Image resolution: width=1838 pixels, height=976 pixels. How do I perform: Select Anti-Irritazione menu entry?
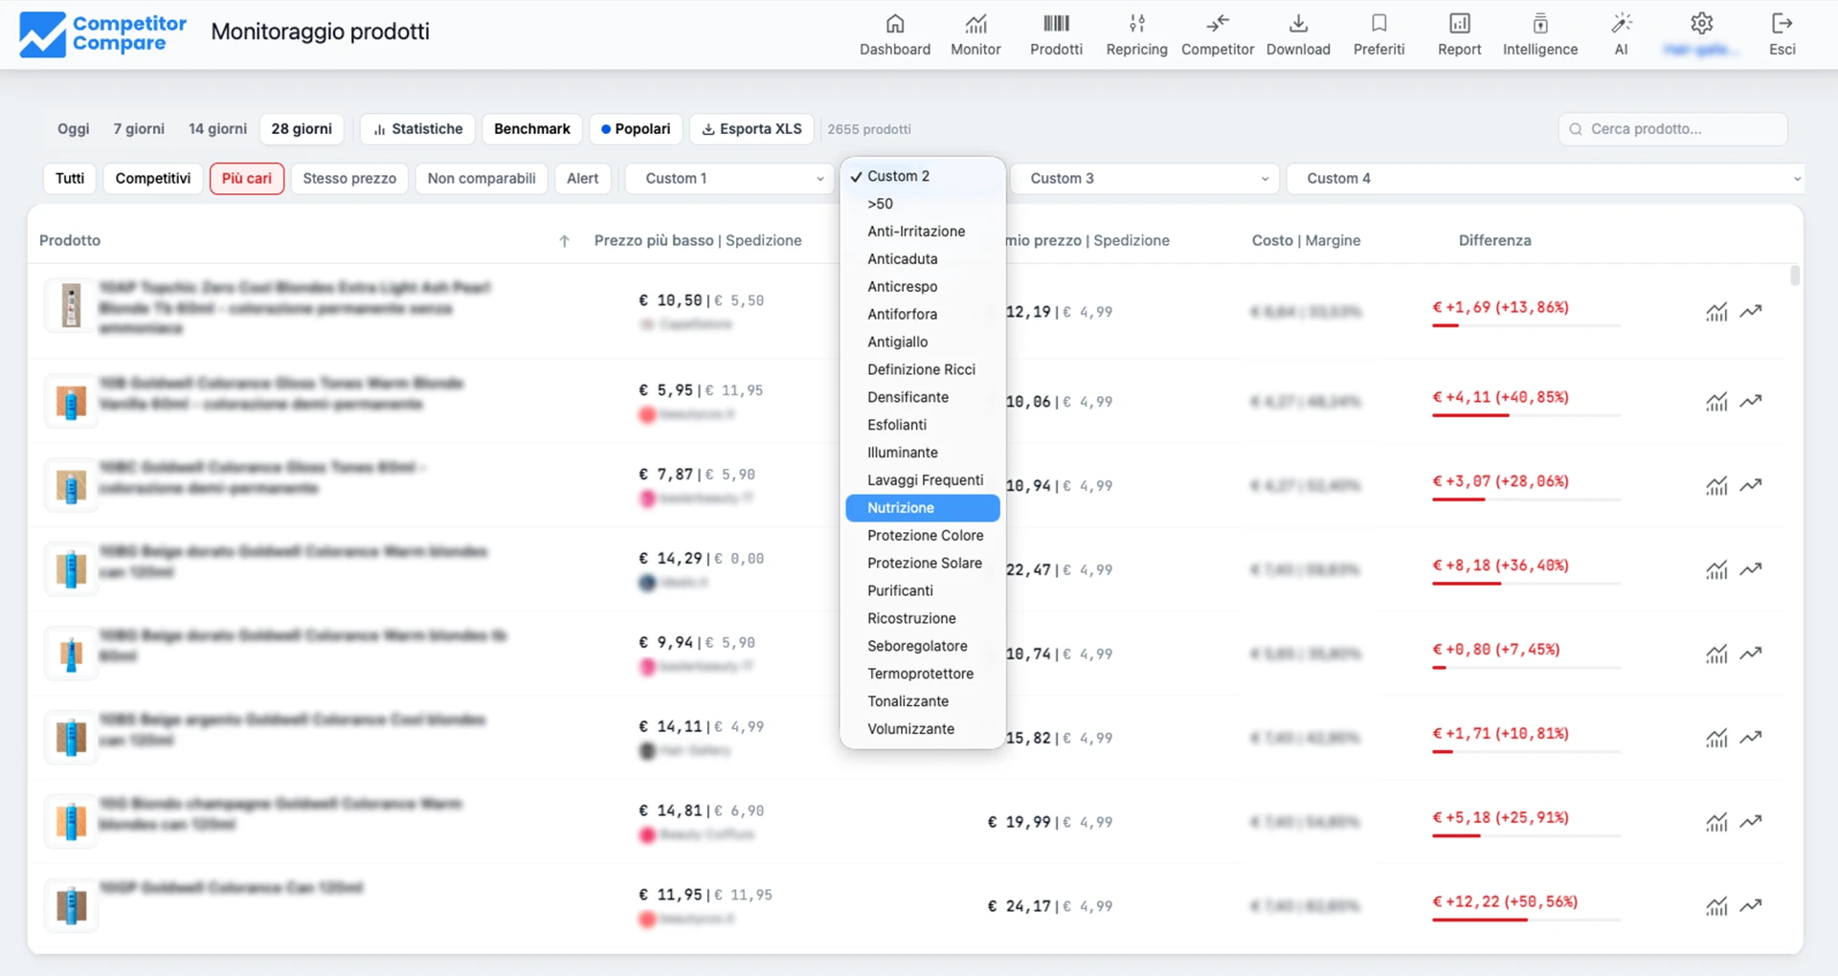pyautogui.click(x=923, y=232)
